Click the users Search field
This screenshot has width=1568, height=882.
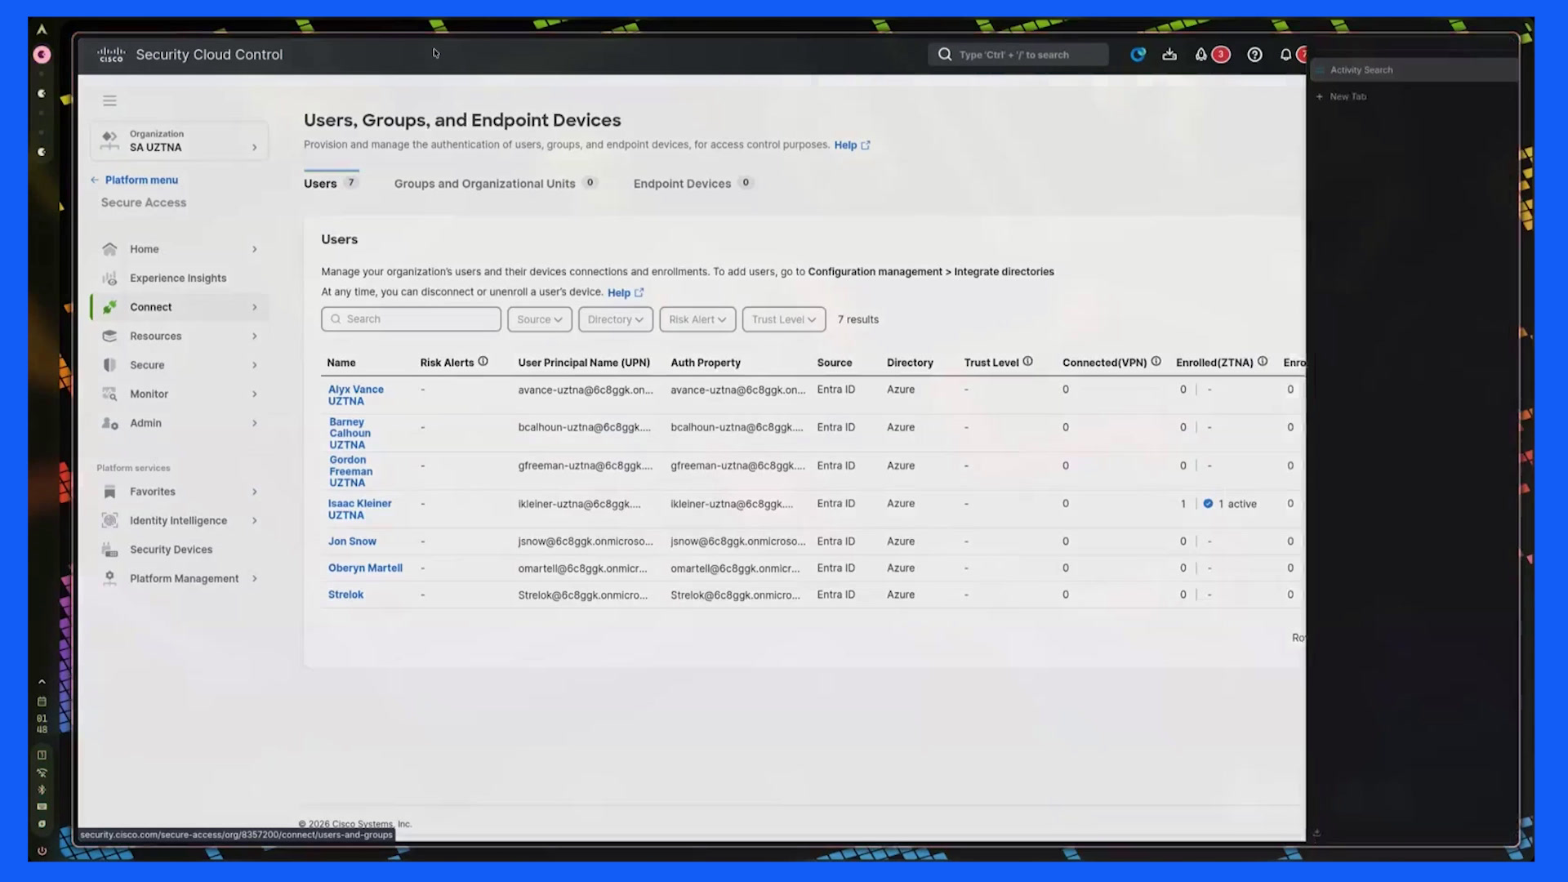pos(411,319)
